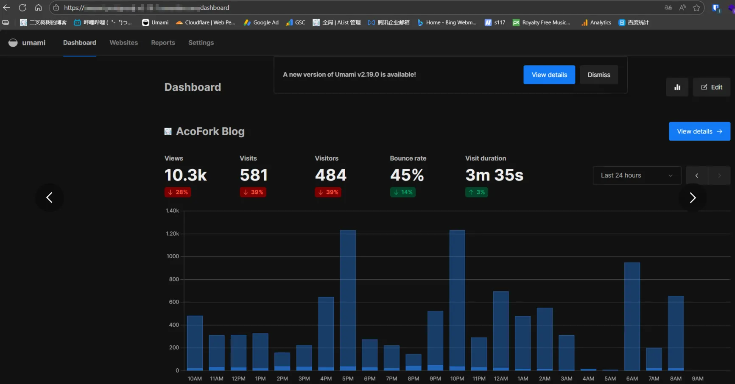Open the Google Ad bookmark
This screenshot has height=384, width=735.
point(261,22)
